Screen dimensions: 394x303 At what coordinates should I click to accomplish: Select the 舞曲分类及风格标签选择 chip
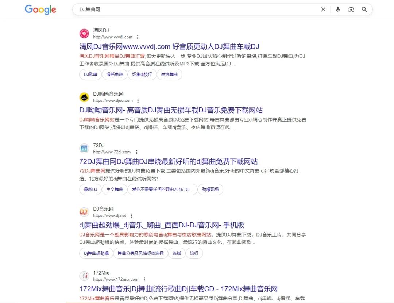(140, 253)
